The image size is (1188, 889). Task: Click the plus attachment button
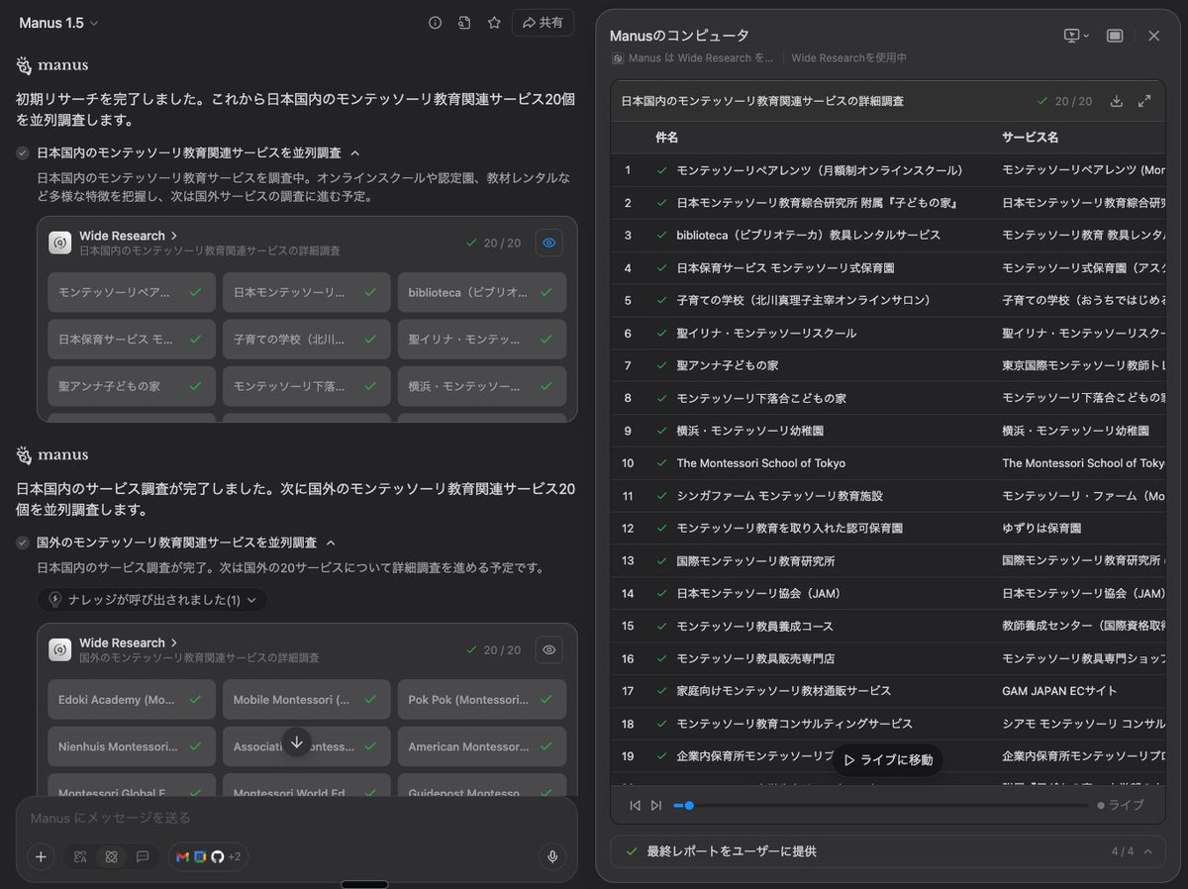coord(41,857)
